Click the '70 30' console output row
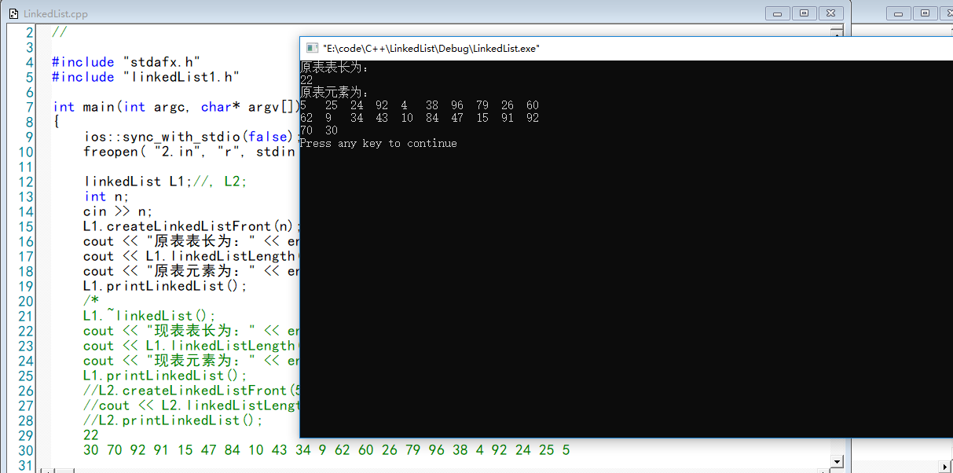This screenshot has height=473, width=953. [x=319, y=130]
